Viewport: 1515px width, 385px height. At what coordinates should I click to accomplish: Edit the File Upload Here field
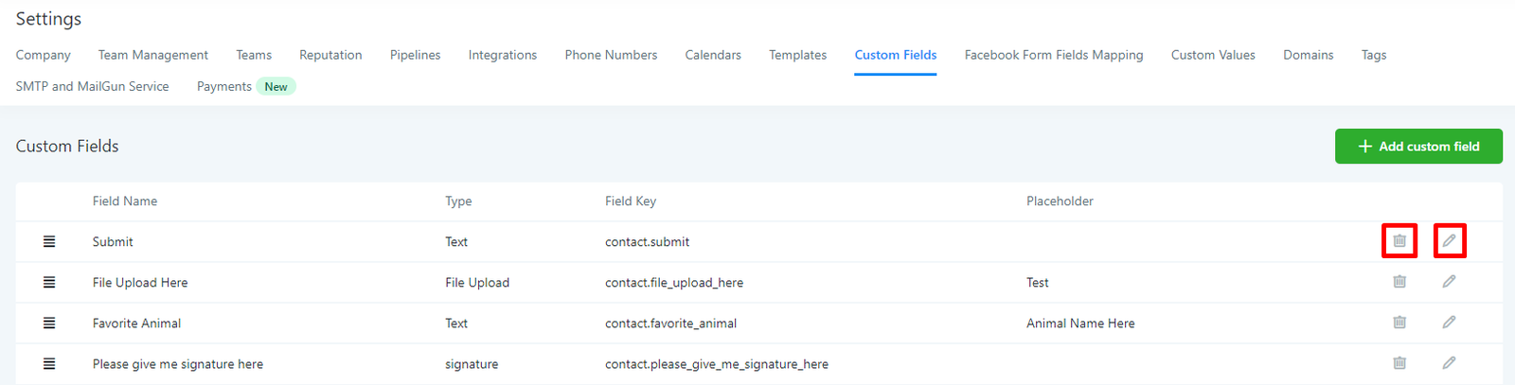1449,282
